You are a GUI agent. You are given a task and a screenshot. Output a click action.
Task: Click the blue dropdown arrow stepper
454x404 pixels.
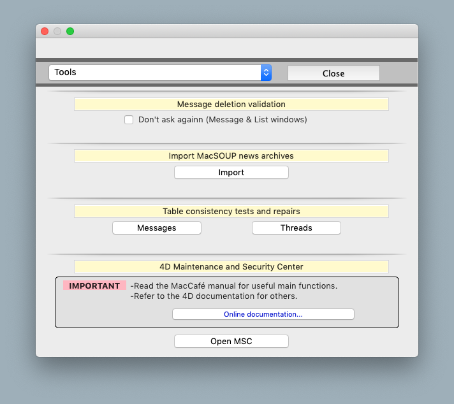(x=266, y=73)
